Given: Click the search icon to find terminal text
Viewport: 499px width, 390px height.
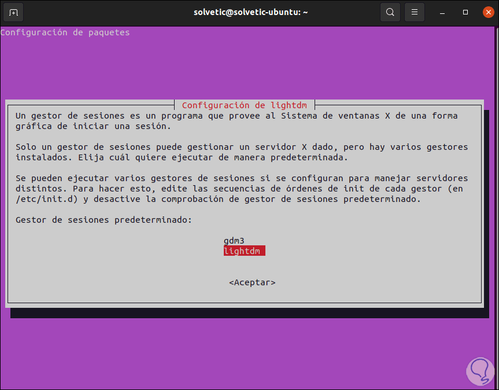Looking at the screenshot, I should (390, 12).
